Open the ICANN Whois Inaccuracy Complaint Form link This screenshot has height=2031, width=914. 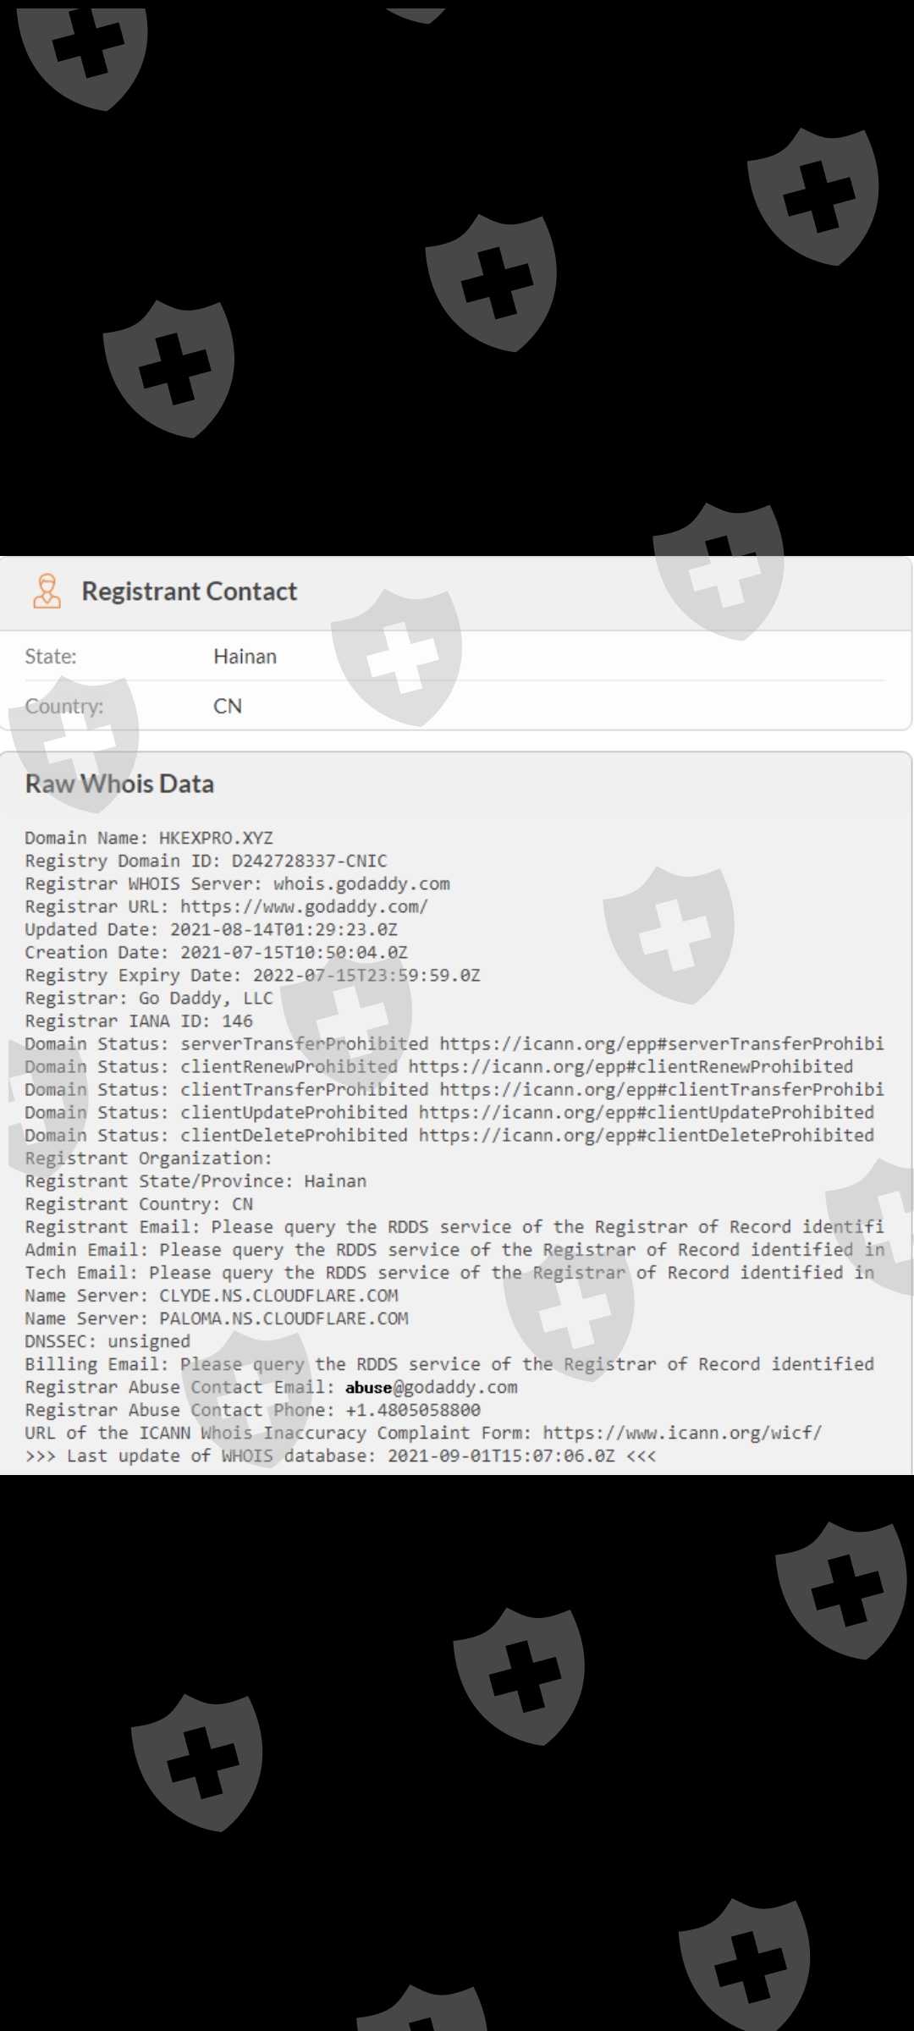[x=682, y=1433]
